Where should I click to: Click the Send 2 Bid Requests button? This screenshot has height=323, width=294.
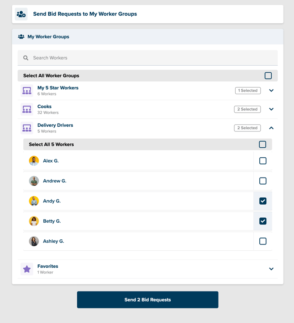click(148, 300)
